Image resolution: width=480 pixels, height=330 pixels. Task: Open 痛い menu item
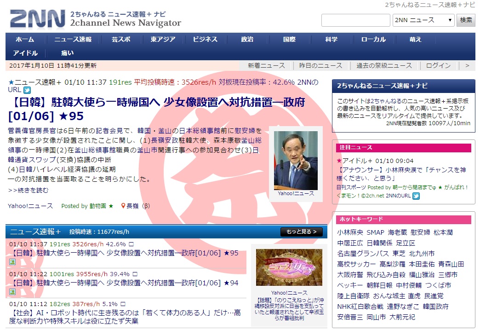point(67,53)
